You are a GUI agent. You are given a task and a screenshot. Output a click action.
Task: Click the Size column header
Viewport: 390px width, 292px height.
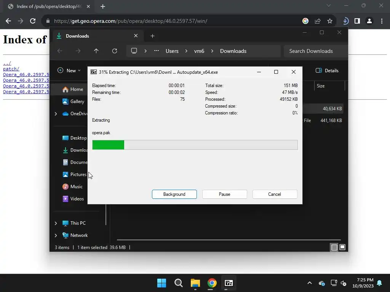coord(321,86)
